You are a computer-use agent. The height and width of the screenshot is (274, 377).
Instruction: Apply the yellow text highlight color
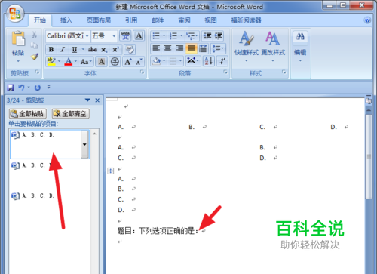coord(51,61)
